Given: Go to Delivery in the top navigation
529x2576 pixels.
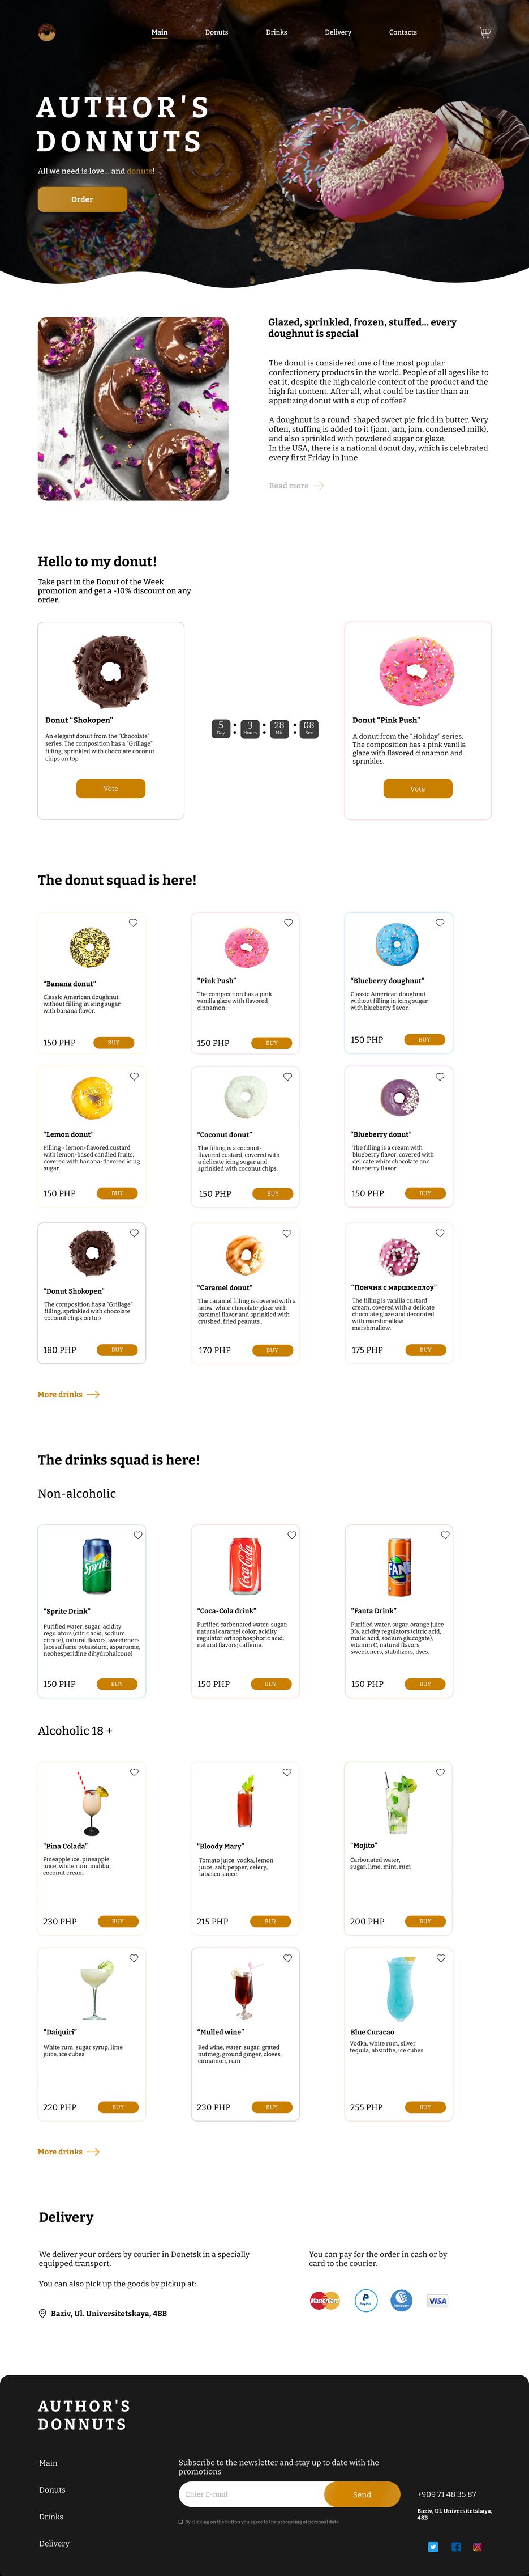Looking at the screenshot, I should pyautogui.click(x=338, y=32).
